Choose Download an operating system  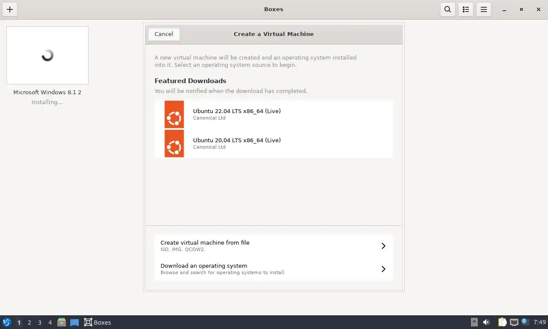tap(274, 269)
